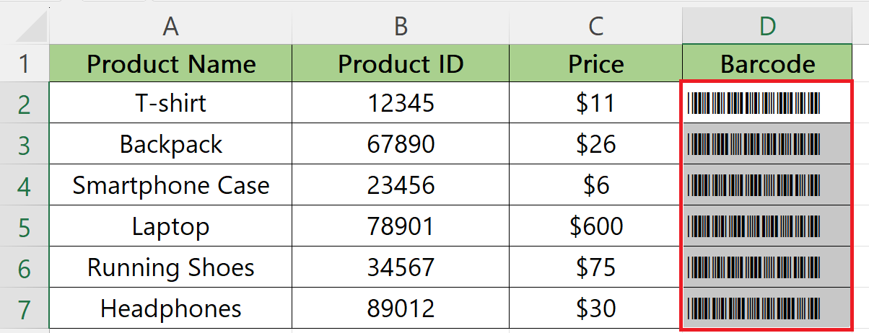869x333 pixels.
Task: Click the Barcode header cell
Action: pos(768,63)
